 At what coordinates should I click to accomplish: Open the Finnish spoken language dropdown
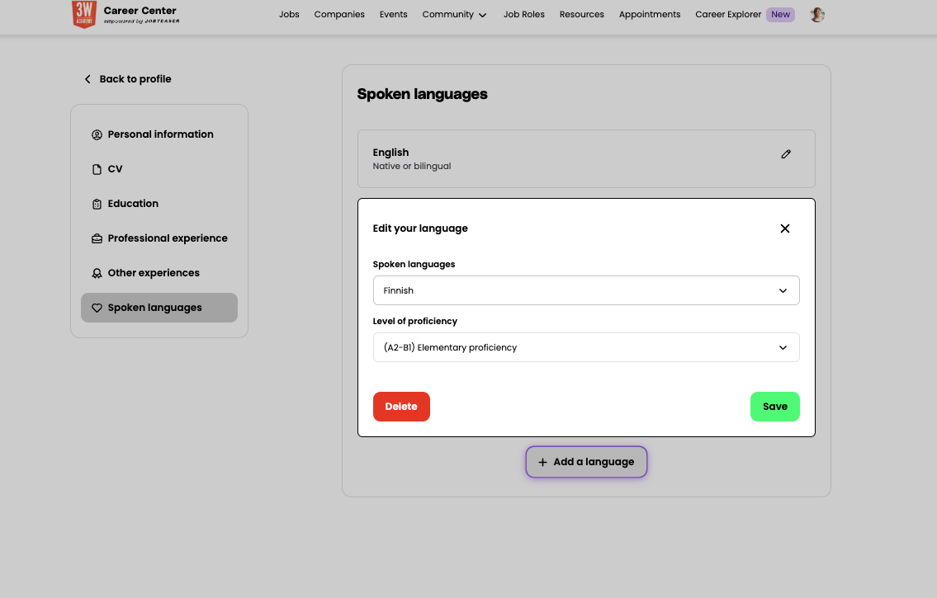[586, 290]
